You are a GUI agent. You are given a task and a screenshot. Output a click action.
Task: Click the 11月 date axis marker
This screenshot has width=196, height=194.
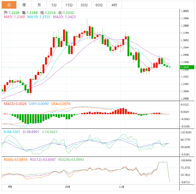(122, 187)
